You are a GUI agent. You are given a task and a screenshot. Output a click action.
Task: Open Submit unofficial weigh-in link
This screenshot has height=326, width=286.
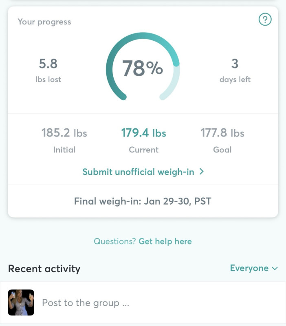click(x=138, y=172)
